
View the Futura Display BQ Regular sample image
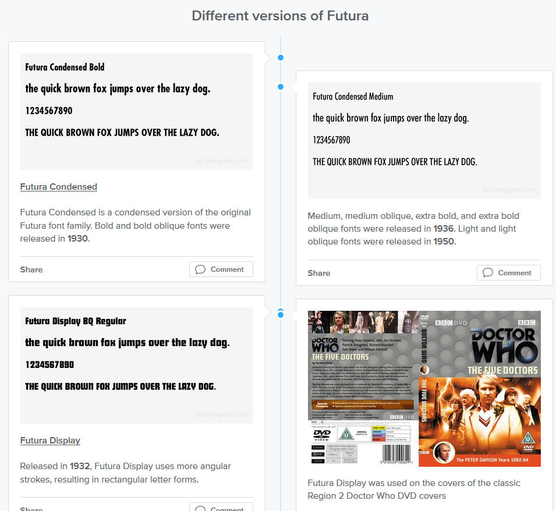(x=136, y=365)
